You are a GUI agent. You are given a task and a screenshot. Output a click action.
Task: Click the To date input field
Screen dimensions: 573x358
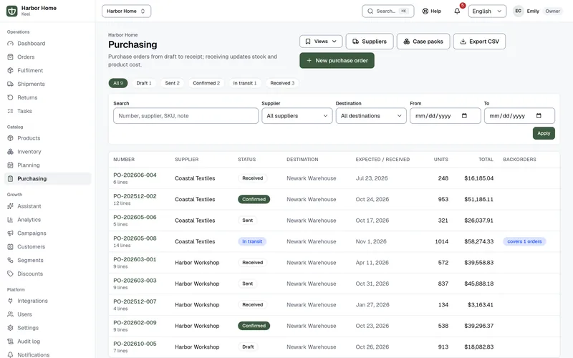pyautogui.click(x=519, y=116)
